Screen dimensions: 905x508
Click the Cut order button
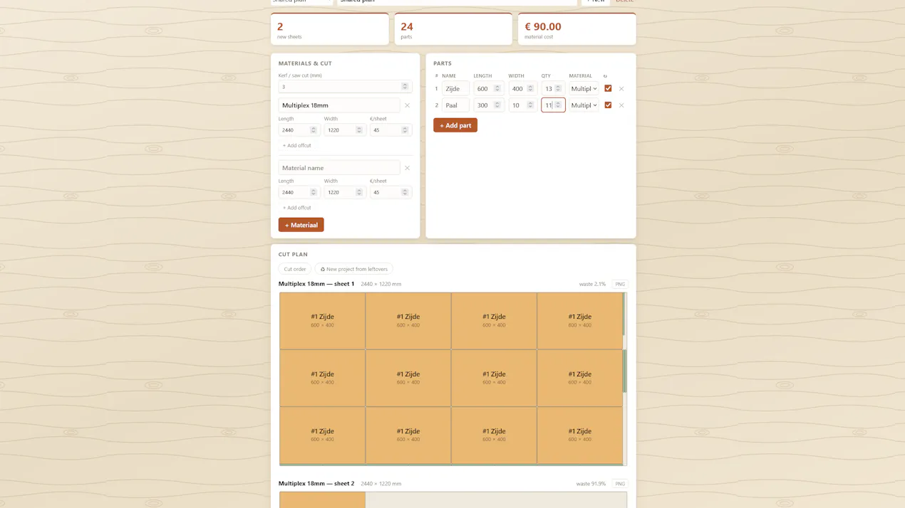click(295, 269)
